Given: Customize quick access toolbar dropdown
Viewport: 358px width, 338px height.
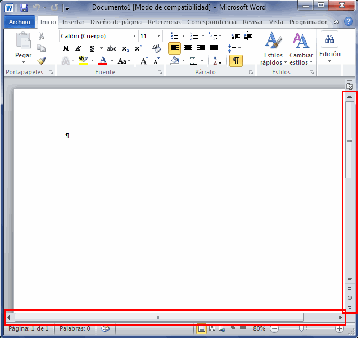Looking at the screenshot, I should pos(67,8).
